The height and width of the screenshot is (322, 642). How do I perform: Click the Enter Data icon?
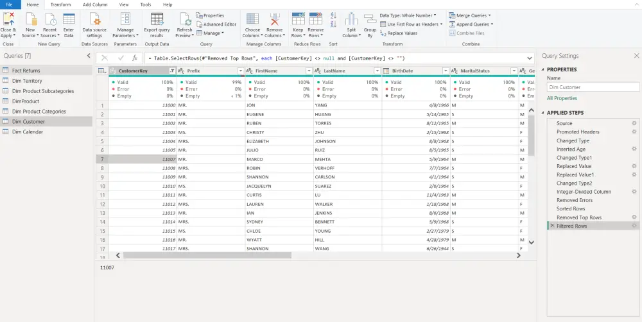click(69, 19)
